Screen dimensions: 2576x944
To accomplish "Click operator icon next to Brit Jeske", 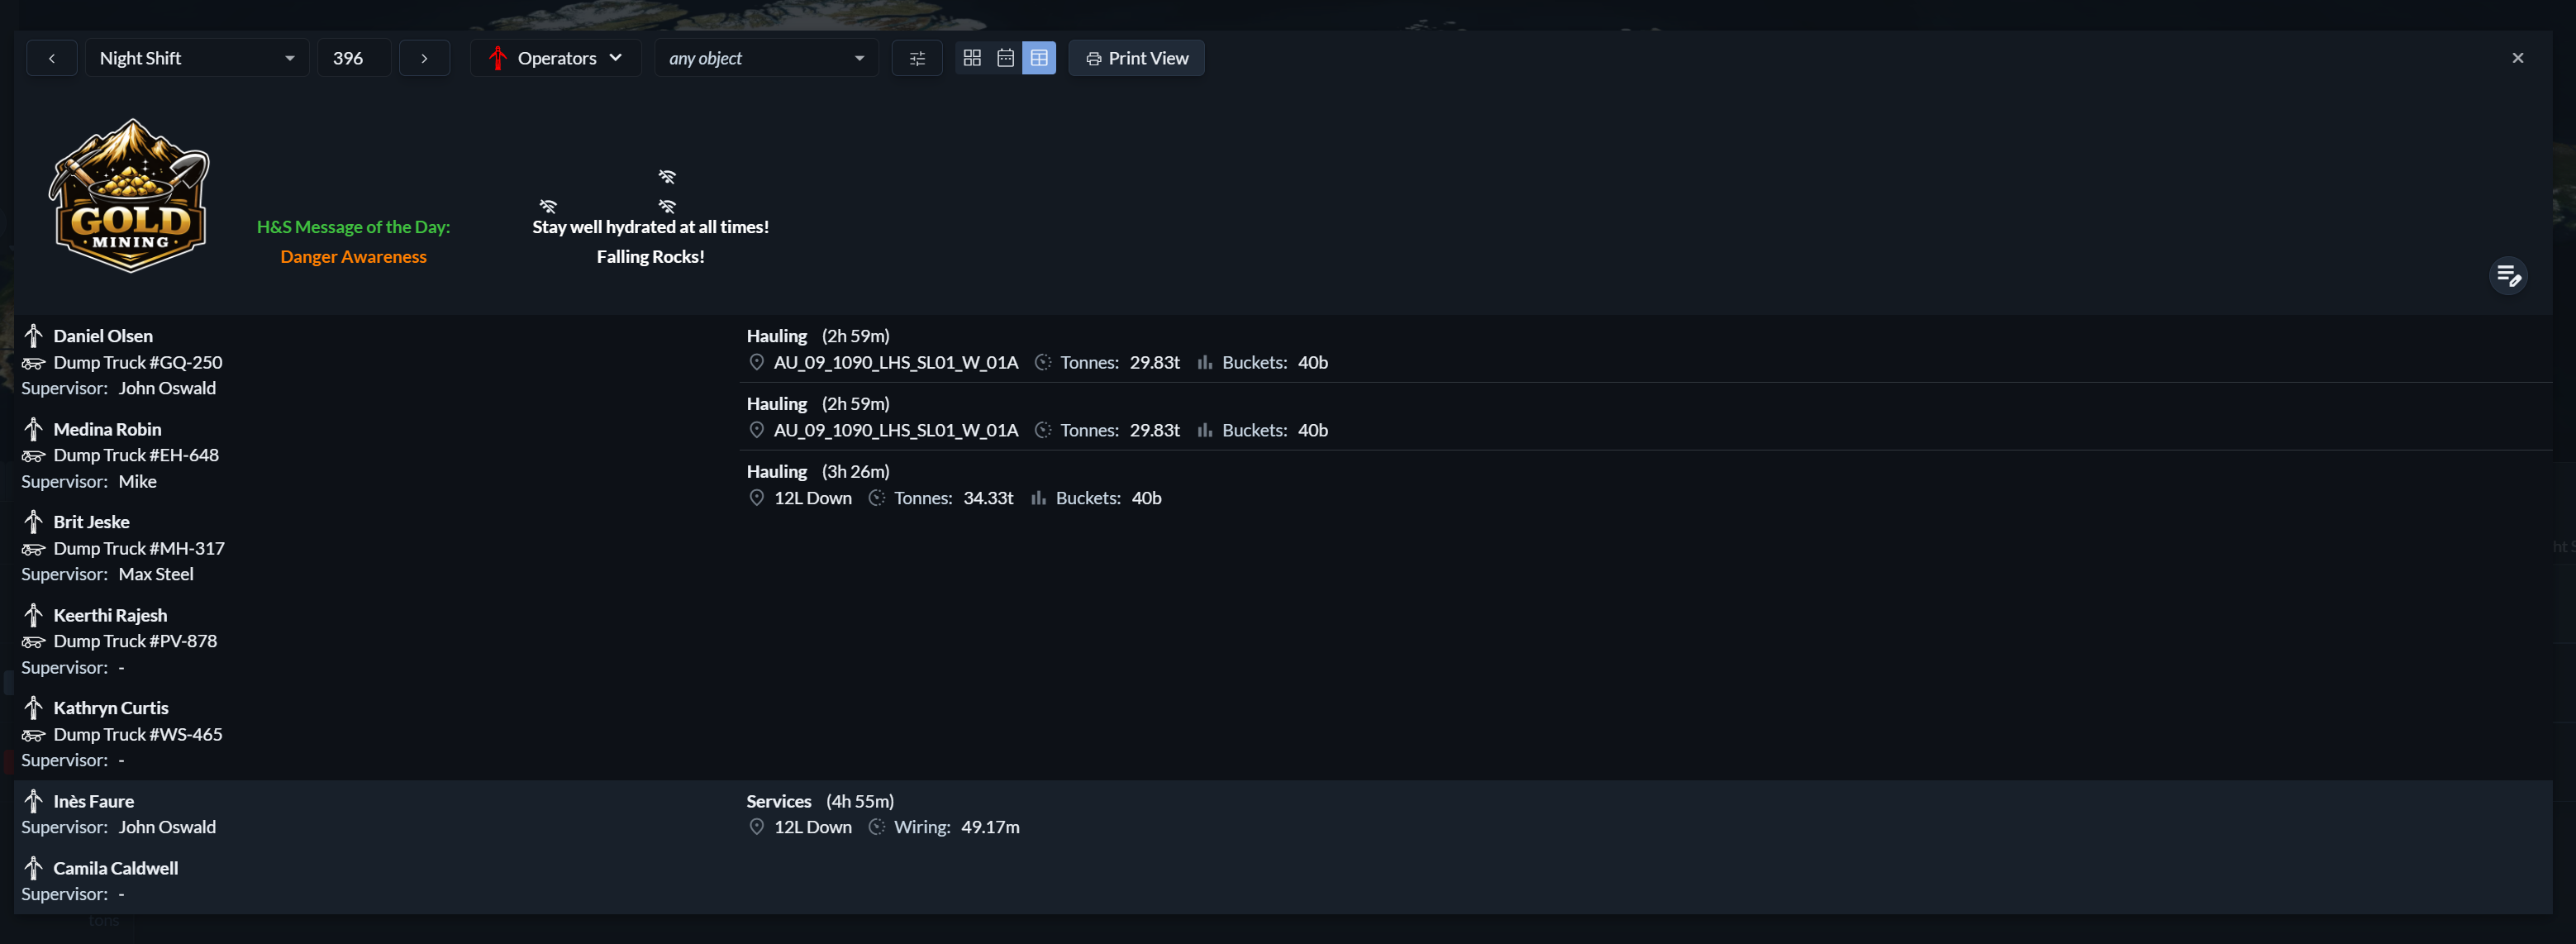I will point(33,522).
